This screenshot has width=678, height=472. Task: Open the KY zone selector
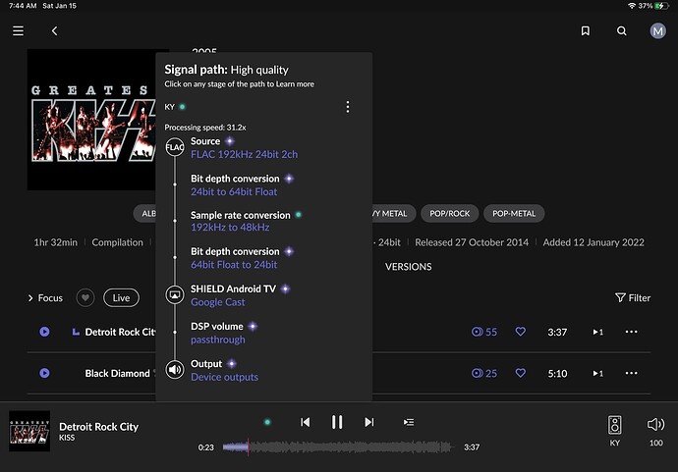(x=614, y=430)
